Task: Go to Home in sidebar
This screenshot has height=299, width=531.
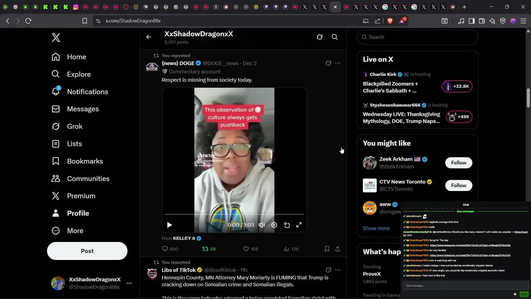Action: [69, 57]
